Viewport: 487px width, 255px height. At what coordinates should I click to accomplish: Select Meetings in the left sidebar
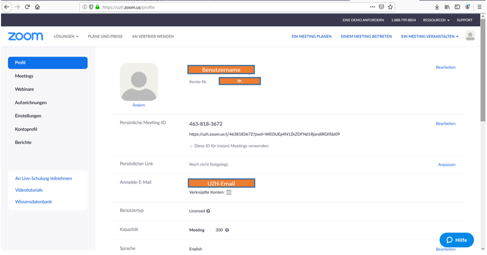[24, 76]
